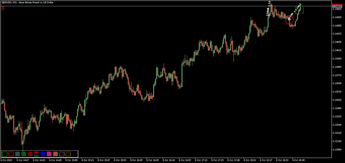Select the red and green lines tool
Screen dimensions: 345x163
(x=37, y=154)
